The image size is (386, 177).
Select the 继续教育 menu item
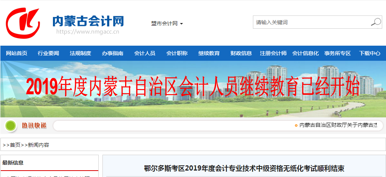pos(209,53)
